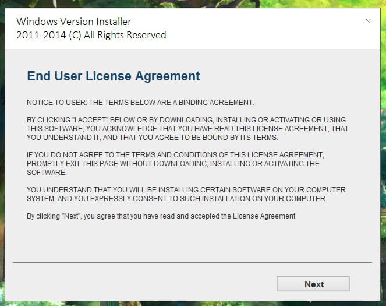Image resolution: width=386 pixels, height=306 pixels.
Task: Click the line starting YOU UNDERSTAND IT, AND
Action: point(153,138)
